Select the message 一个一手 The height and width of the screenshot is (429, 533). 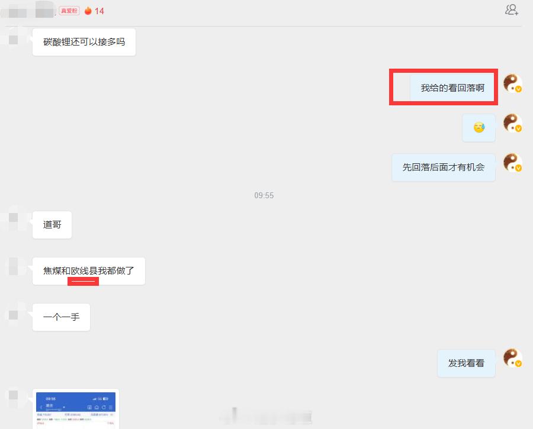[x=61, y=317]
